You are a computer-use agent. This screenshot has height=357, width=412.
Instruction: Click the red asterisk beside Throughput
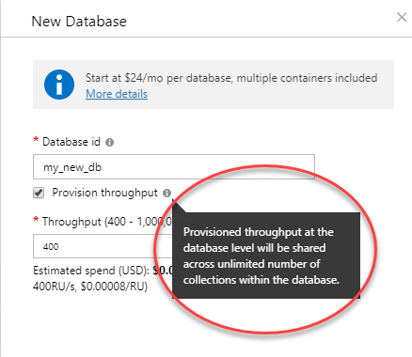(x=36, y=220)
